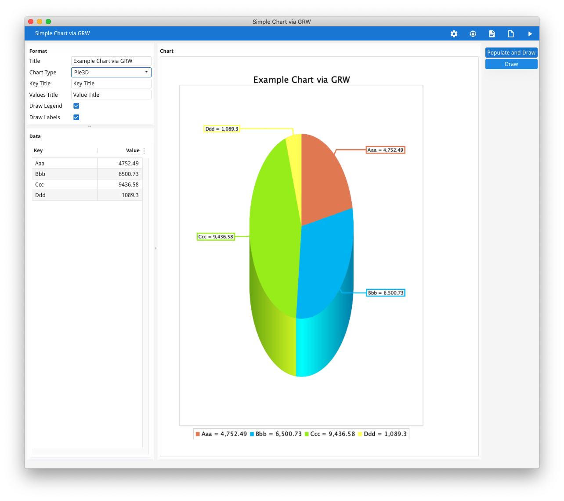Select the Ccc = 9,436.58 pie slice label

tap(216, 236)
